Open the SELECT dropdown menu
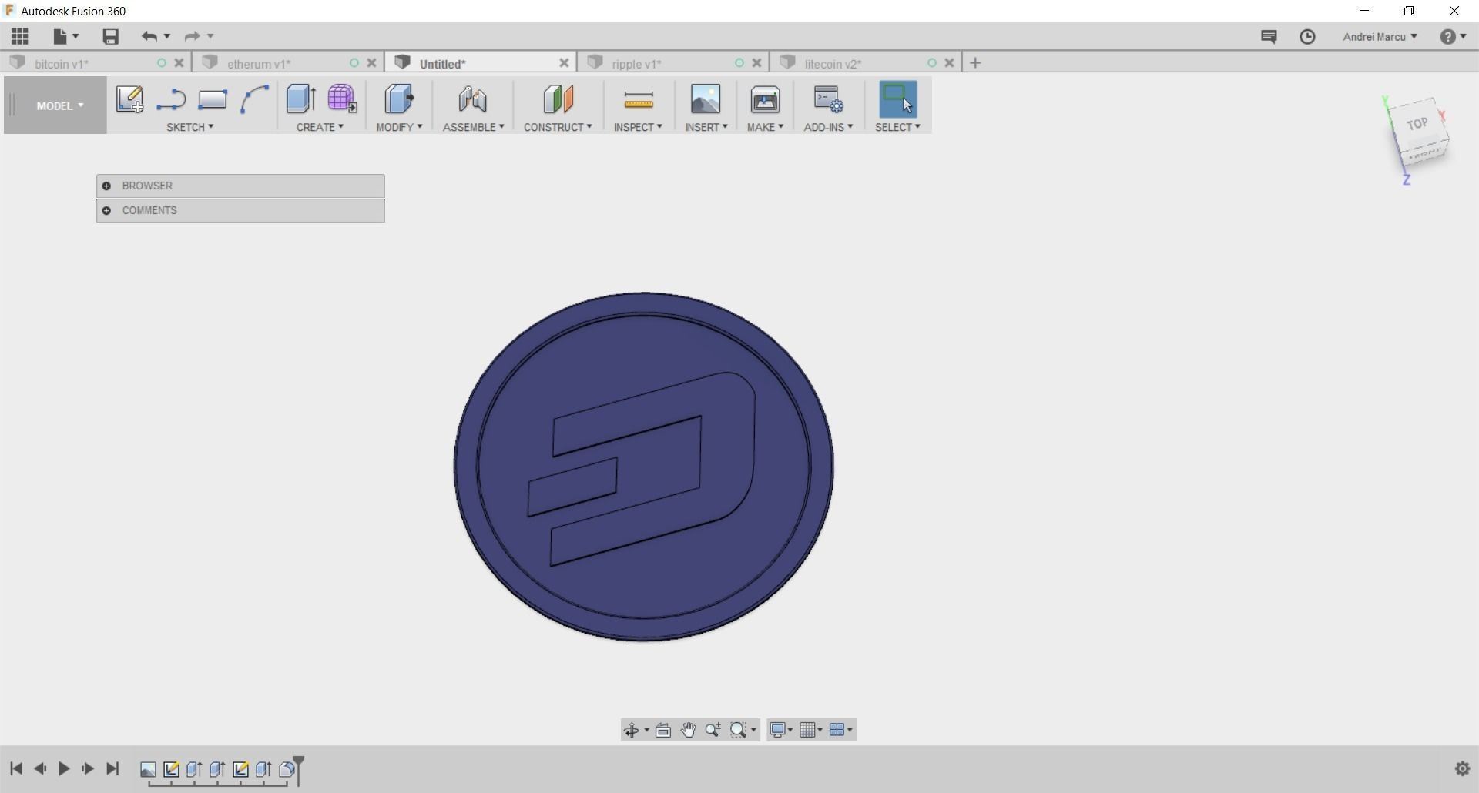This screenshot has height=793, width=1479. point(897,127)
